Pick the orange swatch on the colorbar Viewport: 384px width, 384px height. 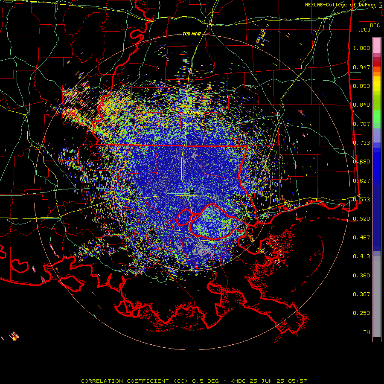[377, 74]
